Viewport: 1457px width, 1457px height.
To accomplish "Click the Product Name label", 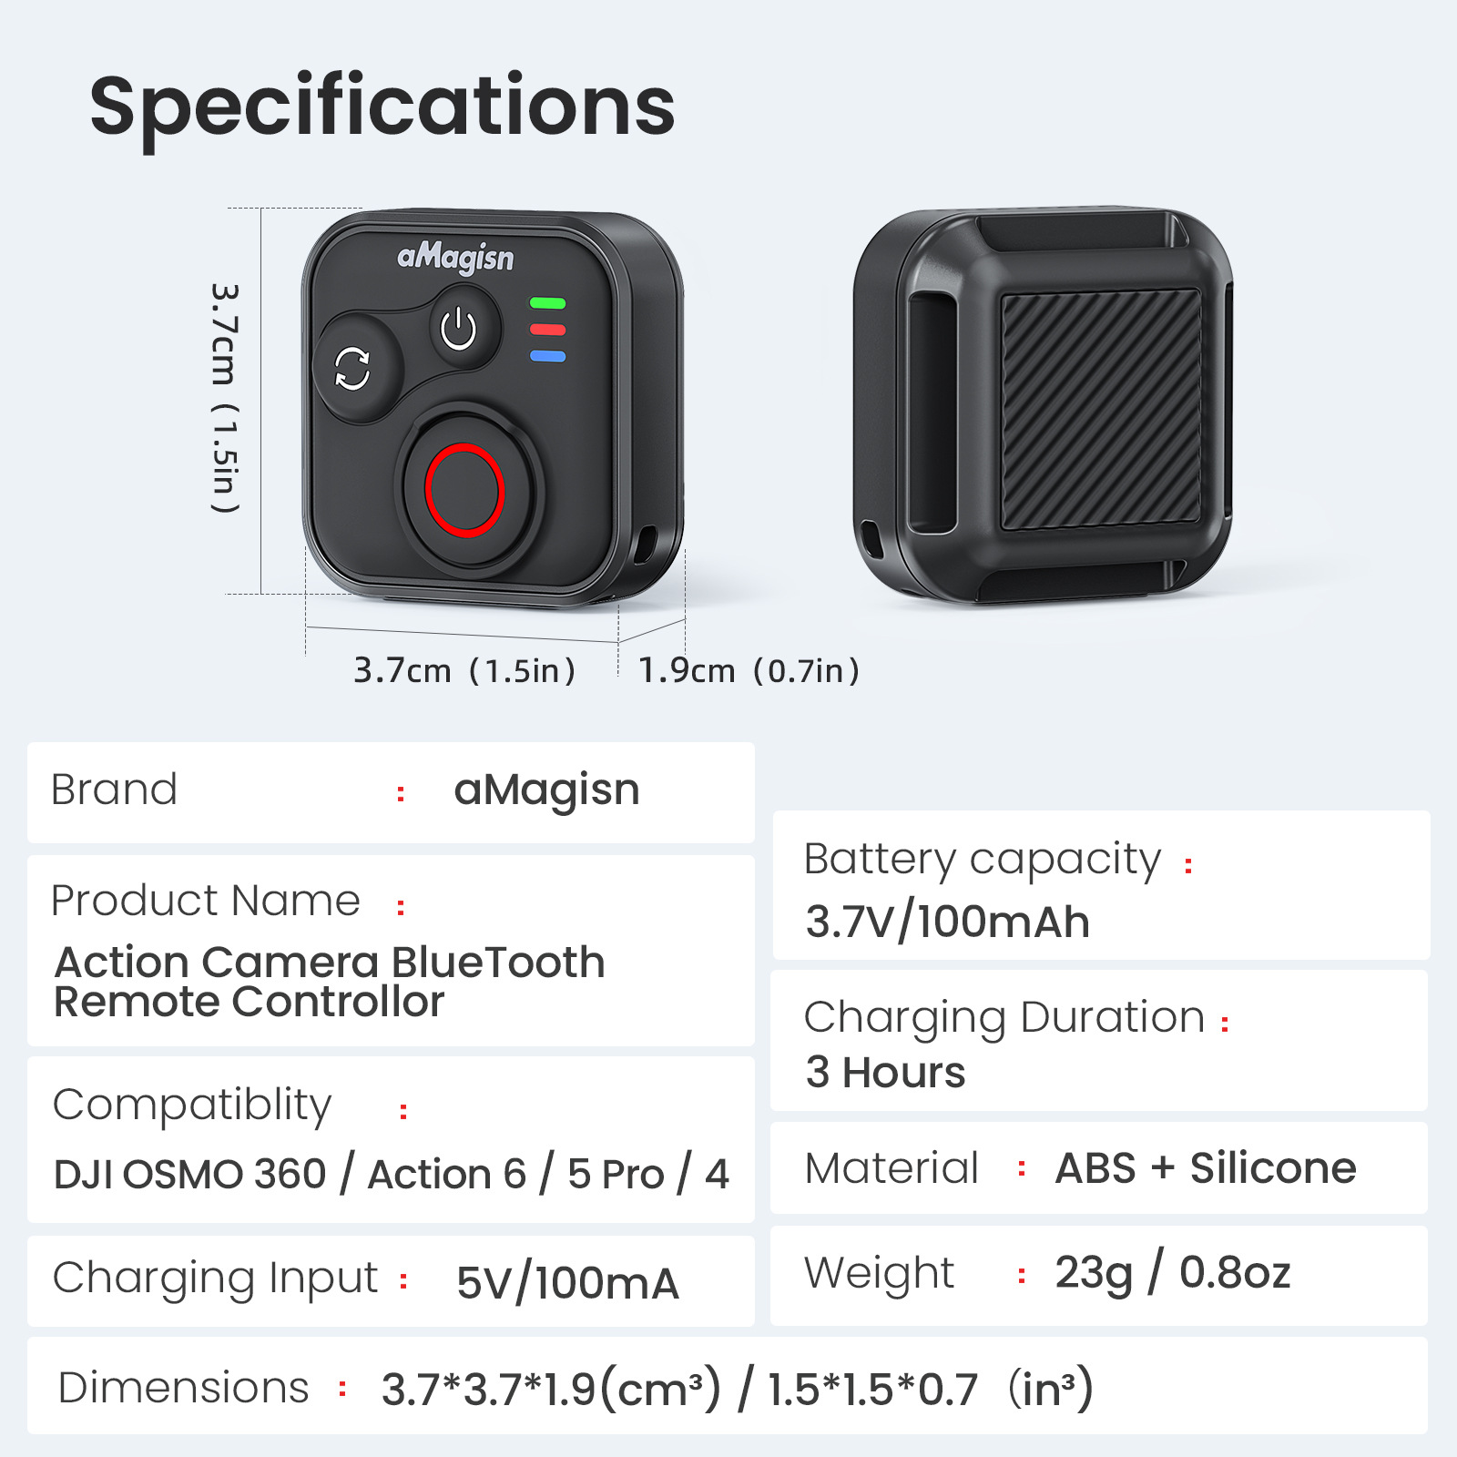I will tap(206, 901).
